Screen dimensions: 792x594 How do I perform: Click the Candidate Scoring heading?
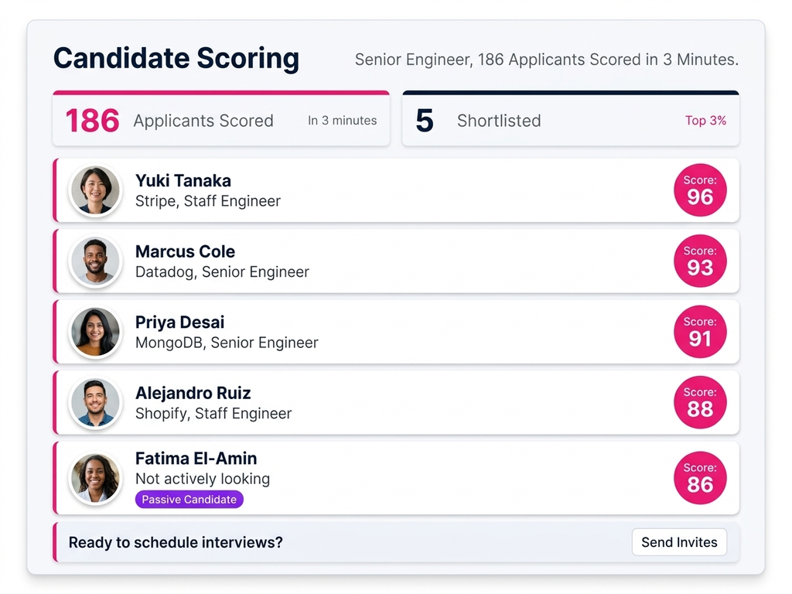[176, 59]
